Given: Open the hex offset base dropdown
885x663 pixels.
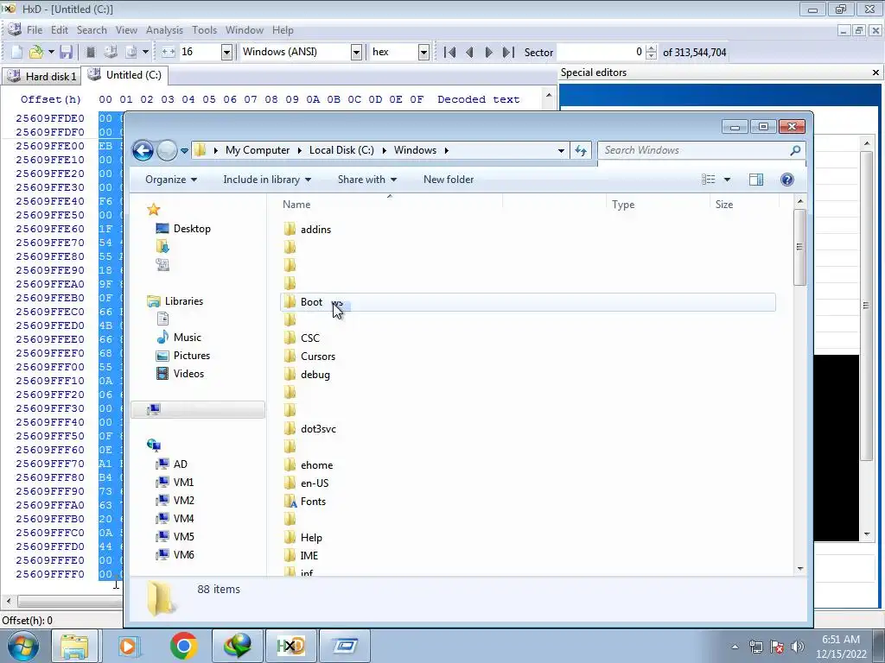Looking at the screenshot, I should (423, 52).
